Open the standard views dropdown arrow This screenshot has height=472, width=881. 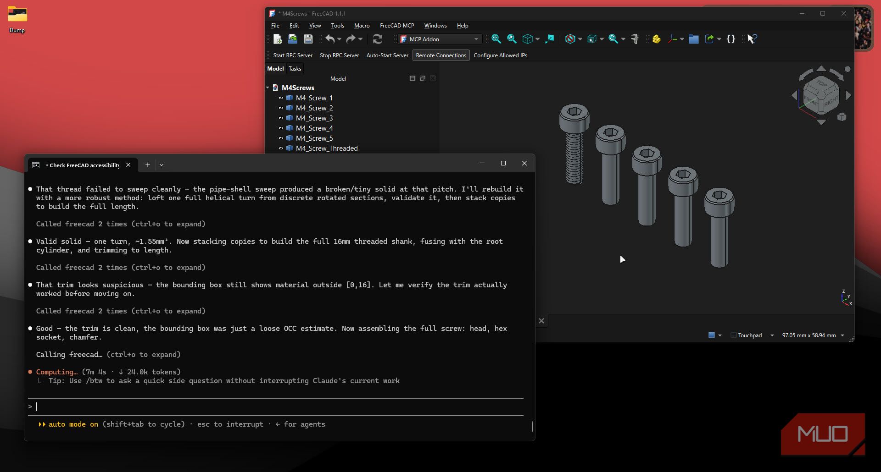coord(537,39)
